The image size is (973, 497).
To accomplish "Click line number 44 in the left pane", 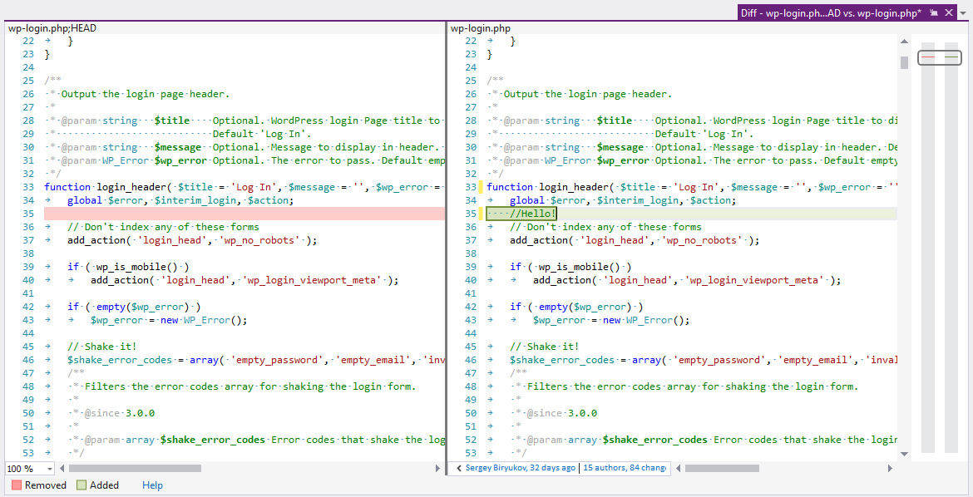I will [x=28, y=333].
